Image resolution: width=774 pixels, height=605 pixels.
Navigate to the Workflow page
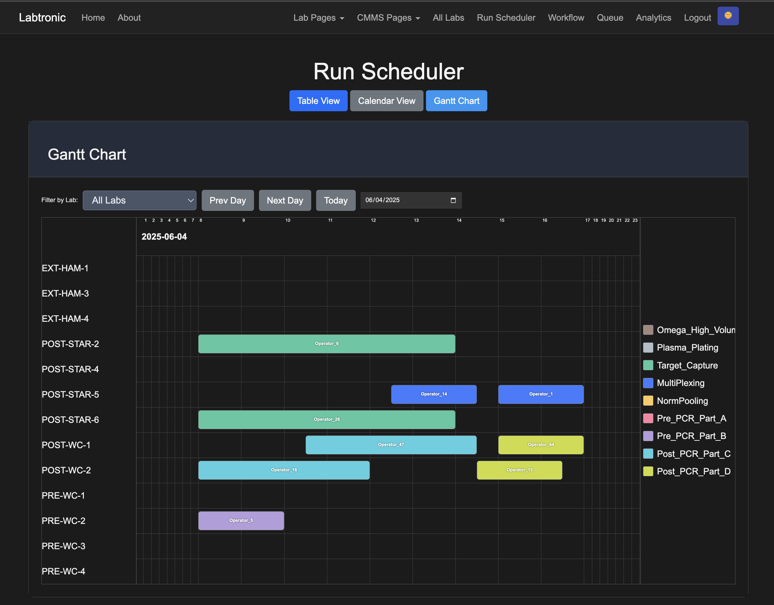[566, 17]
